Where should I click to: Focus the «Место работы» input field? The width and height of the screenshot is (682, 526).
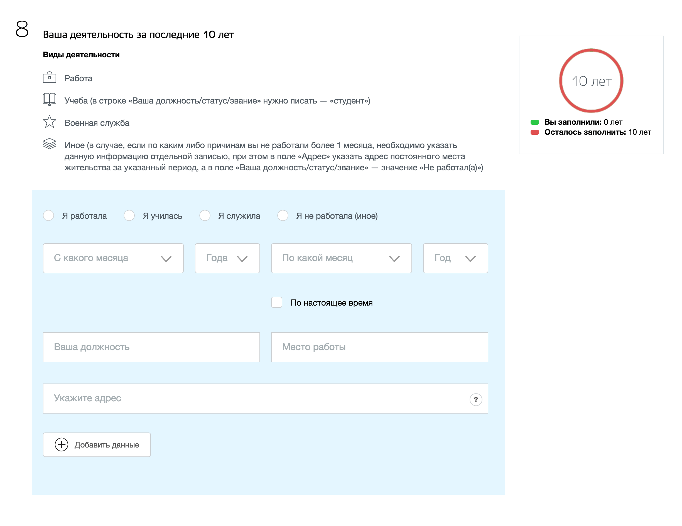[x=379, y=347]
